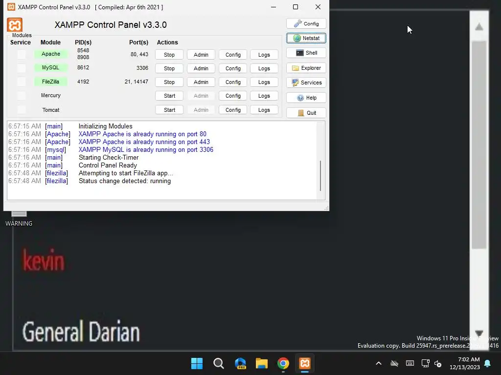Open the Windows Start menu
This screenshot has height=375, width=501.
pos(197,363)
